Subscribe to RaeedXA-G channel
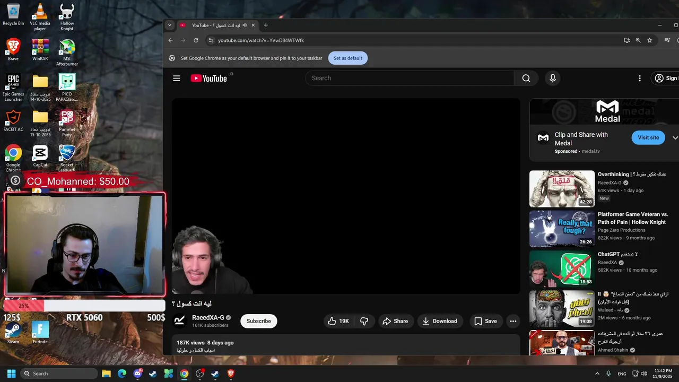This screenshot has width=679, height=382. [259, 321]
